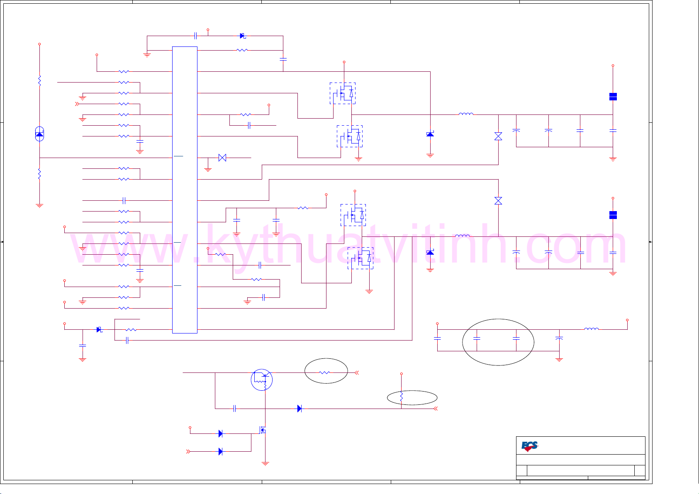Select the lower solid blue jumper pad
699x494 pixels.
(x=613, y=215)
